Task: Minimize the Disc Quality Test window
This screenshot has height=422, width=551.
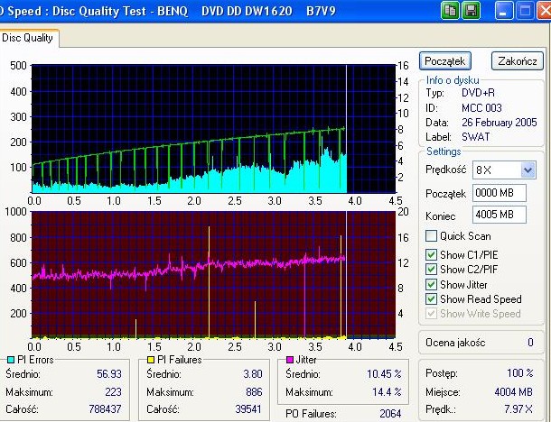Action: (x=503, y=11)
